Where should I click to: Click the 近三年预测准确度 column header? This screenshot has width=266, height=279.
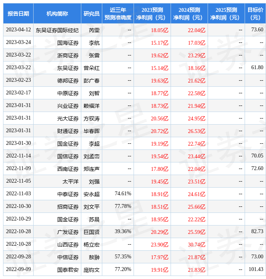pos(118,13)
